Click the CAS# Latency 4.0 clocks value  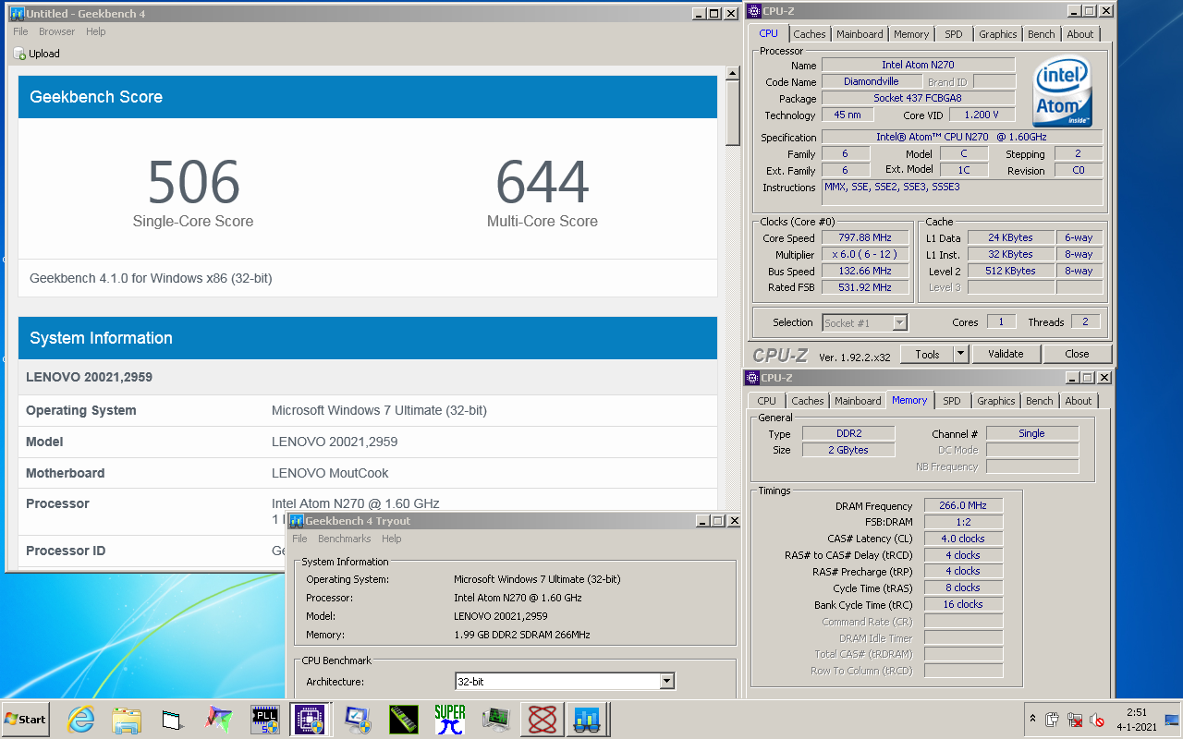pos(963,539)
